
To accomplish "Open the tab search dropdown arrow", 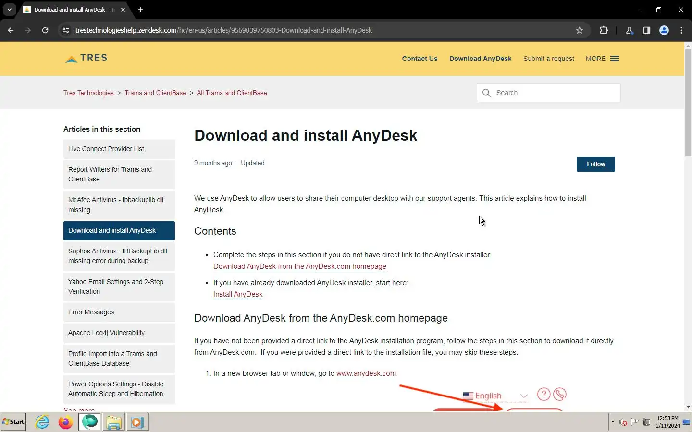I will pos(9,10).
